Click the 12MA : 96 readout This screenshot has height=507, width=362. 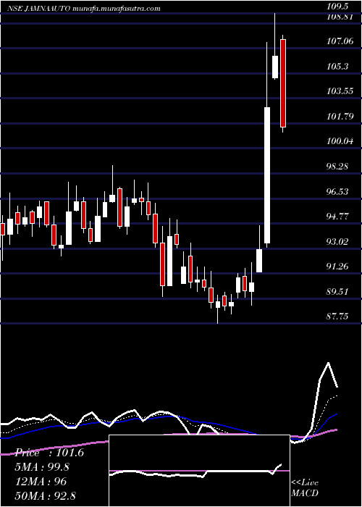[41, 482]
